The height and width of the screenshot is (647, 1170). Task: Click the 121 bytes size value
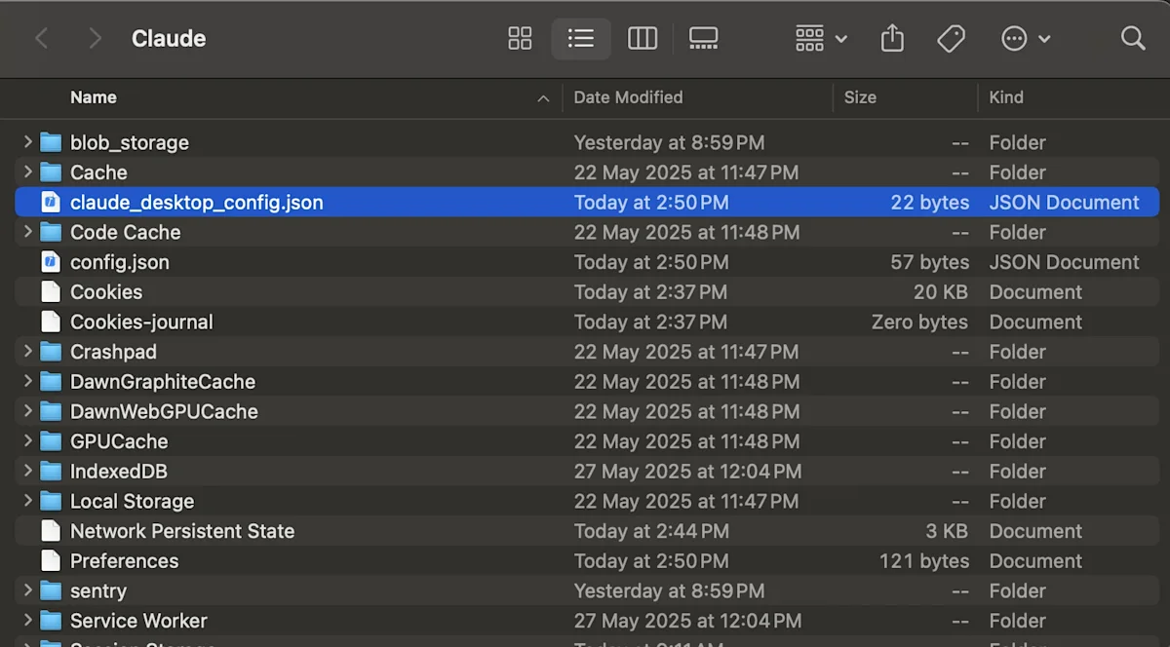(x=924, y=561)
